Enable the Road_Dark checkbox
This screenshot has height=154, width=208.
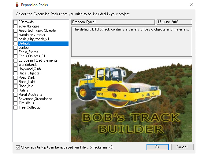tap(15, 77)
